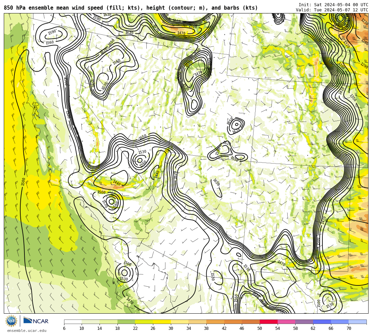Pick the light orange 34–38 kts swatch
This screenshot has height=335, width=372.
coord(197,322)
